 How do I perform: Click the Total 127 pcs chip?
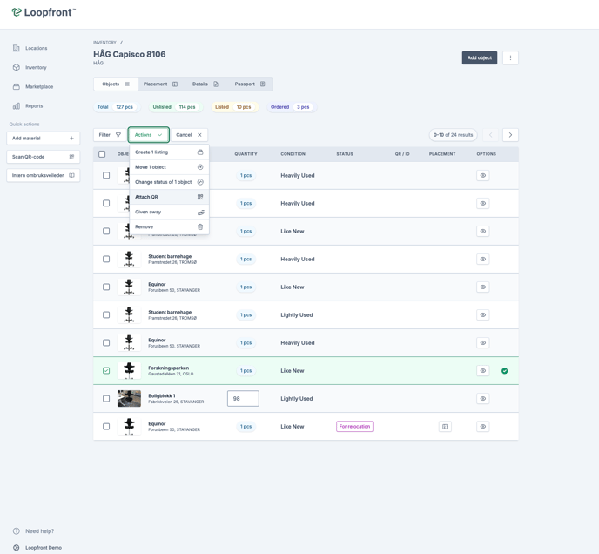pyautogui.click(x=117, y=107)
